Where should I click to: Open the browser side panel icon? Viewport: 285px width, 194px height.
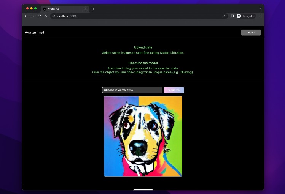coord(232,16)
